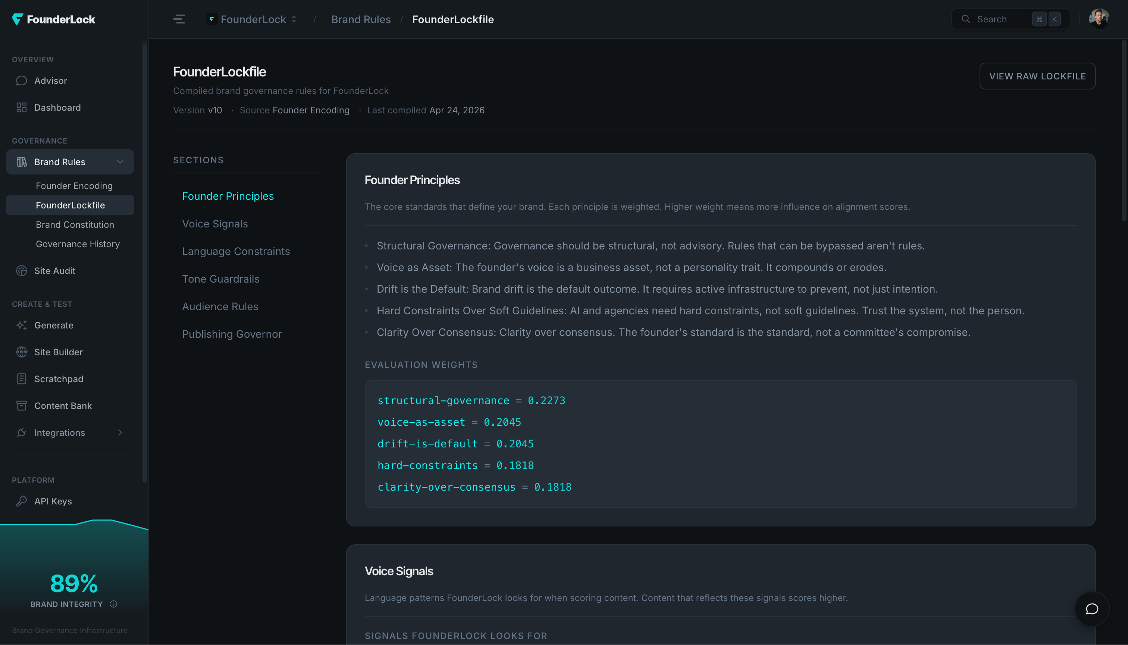Open the FounderLock workspace switcher
This screenshot has height=645, width=1128.
(252, 19)
